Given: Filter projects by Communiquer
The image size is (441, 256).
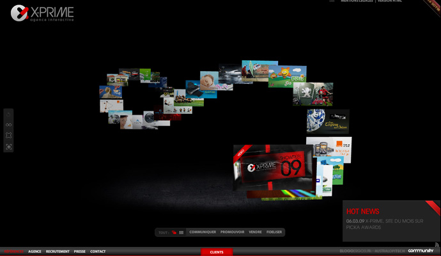Looking at the screenshot, I should pyautogui.click(x=203, y=232).
